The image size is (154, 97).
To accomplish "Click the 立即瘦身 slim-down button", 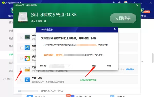I will tap(123, 18).
